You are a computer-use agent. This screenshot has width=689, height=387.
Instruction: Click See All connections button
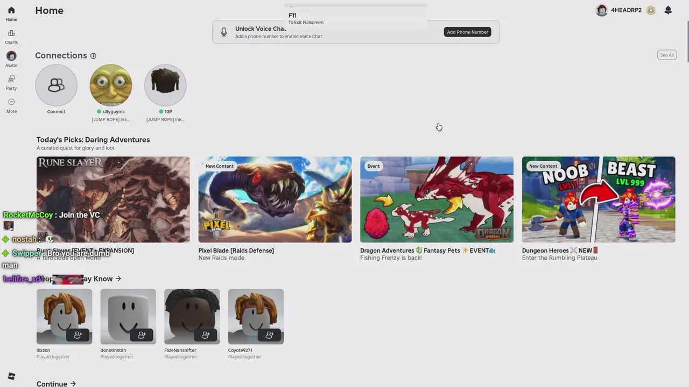tap(667, 55)
